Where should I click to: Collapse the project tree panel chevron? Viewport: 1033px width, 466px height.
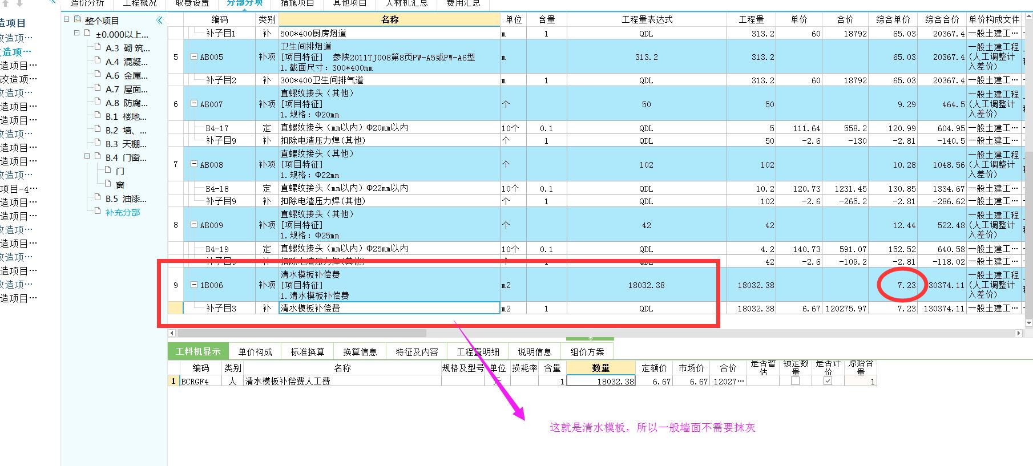pos(159,20)
